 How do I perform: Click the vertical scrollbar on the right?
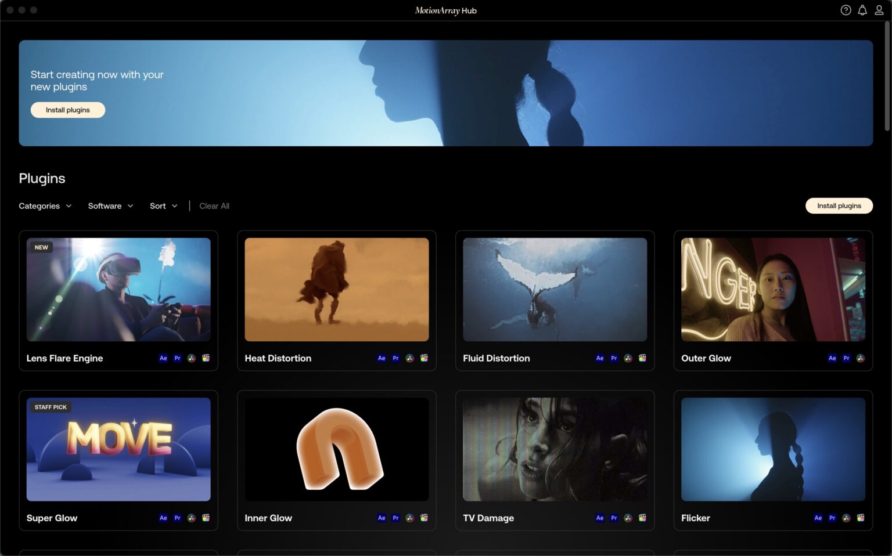[887, 75]
